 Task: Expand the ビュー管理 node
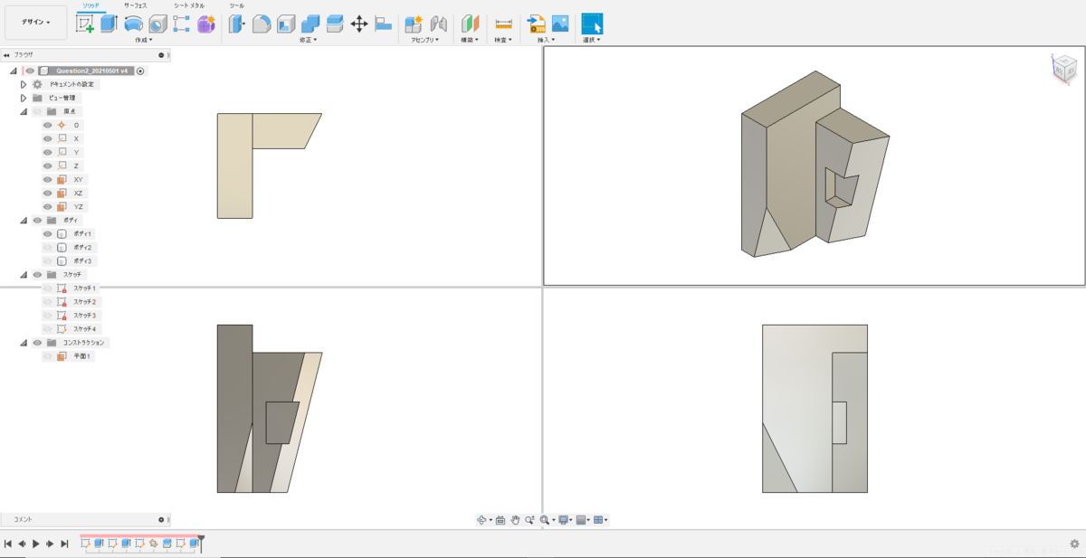[x=24, y=98]
